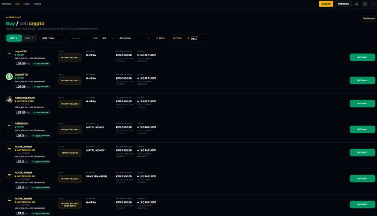The image size is (377, 216).
Task: Switch to SELL mode
Action: pyautogui.click(x=29, y=38)
